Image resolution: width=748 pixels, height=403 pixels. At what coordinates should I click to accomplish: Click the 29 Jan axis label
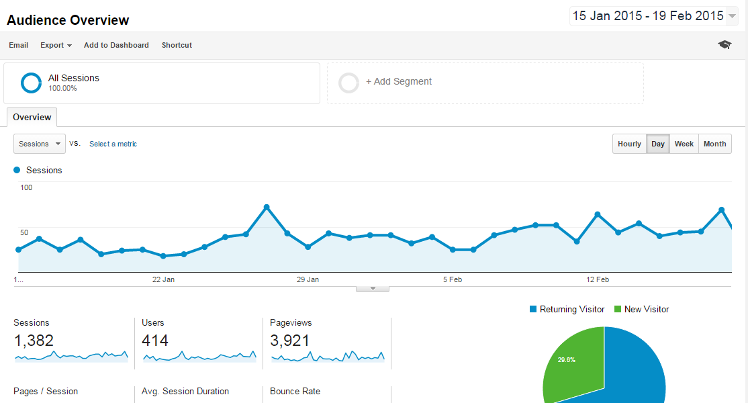click(x=308, y=279)
